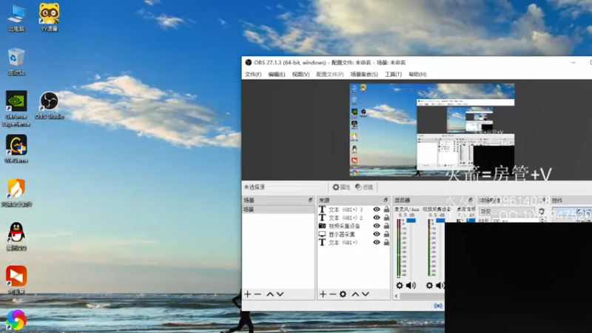Screen dimensions: 592x333
Task: Open source properties via the Sources gear icon
Action: pos(343,294)
